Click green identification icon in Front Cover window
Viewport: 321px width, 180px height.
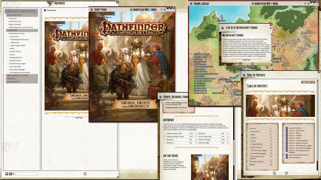(131, 10)
